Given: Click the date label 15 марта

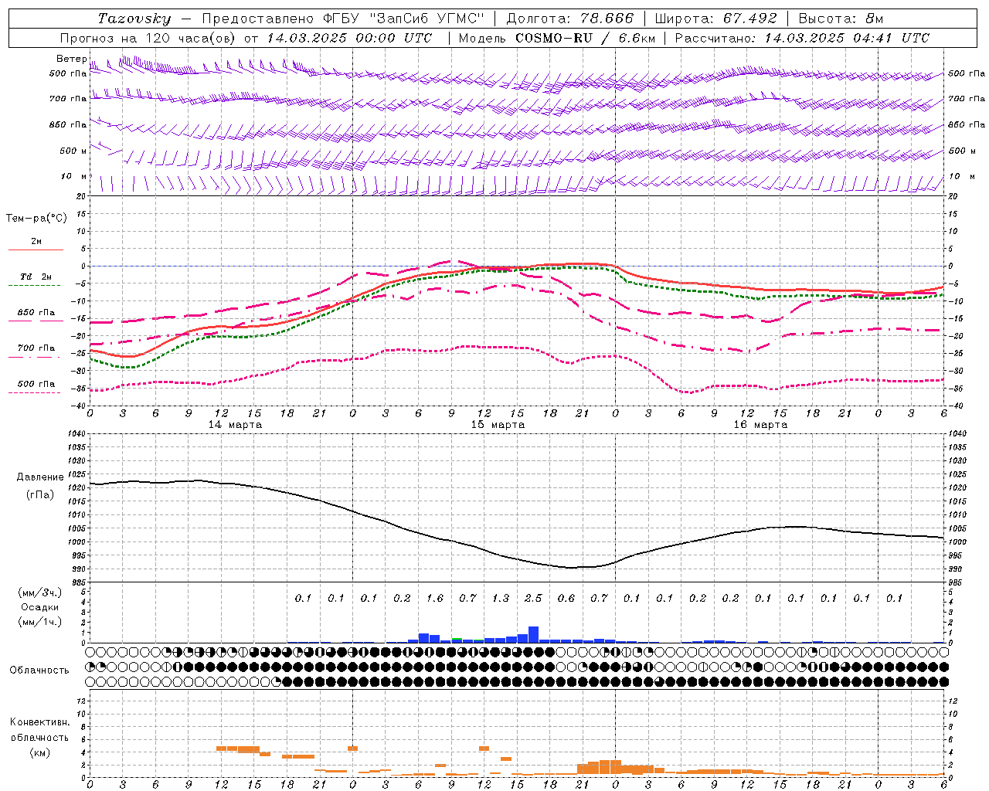Looking at the screenshot, I should coord(498,425).
